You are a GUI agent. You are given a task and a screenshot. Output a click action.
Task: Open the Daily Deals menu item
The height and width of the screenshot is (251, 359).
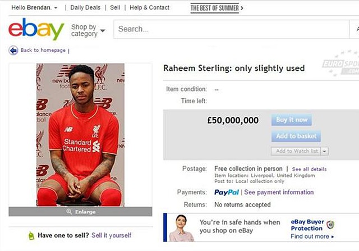pos(86,7)
